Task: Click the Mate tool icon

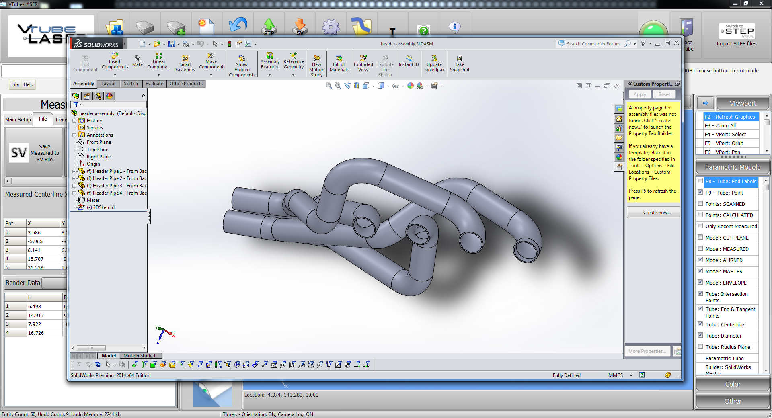Action: pyautogui.click(x=138, y=59)
